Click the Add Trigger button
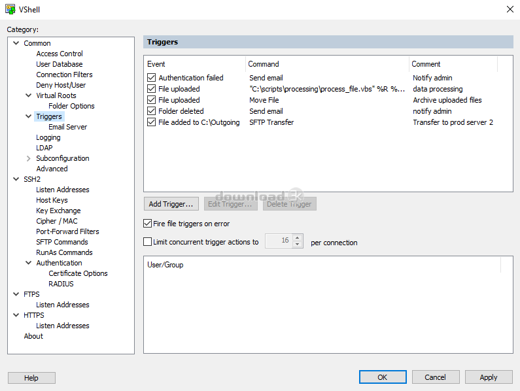Image resolution: width=520 pixels, height=391 pixels. (x=171, y=204)
